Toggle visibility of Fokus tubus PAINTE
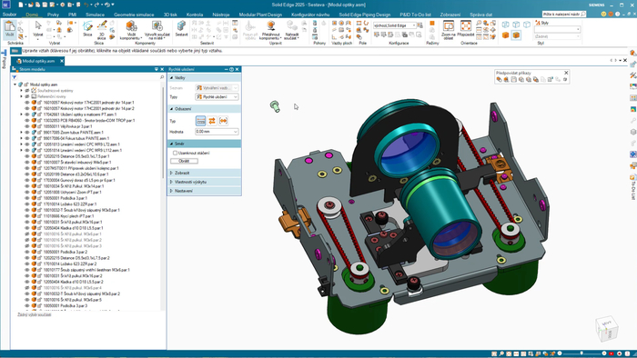The image size is (637, 358). tap(27, 138)
